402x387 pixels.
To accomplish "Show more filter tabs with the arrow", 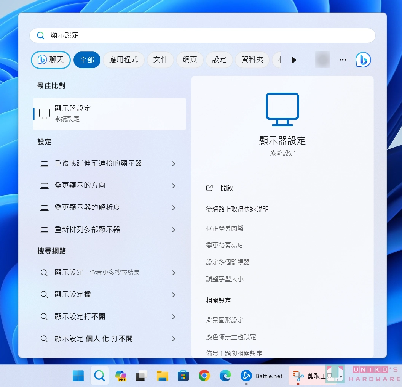I will click(294, 60).
